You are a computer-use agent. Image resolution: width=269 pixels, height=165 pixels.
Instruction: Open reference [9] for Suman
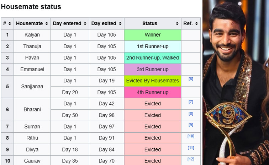click(x=191, y=125)
